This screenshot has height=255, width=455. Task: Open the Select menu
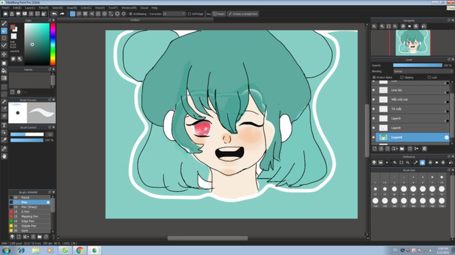pyautogui.click(x=57, y=8)
